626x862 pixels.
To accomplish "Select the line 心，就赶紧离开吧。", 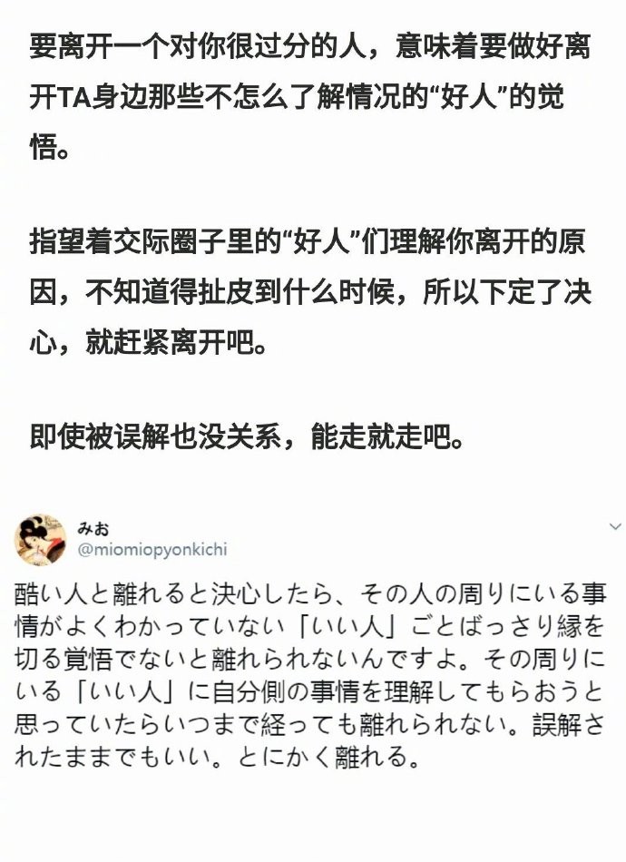I will [x=148, y=344].
